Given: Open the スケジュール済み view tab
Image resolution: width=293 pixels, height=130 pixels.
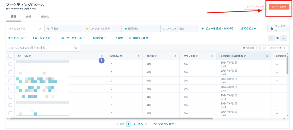Looking at the screenshot, I should tap(102, 29).
